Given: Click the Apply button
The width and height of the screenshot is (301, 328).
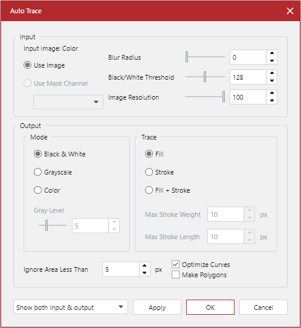Looking at the screenshot, I should point(157,307).
